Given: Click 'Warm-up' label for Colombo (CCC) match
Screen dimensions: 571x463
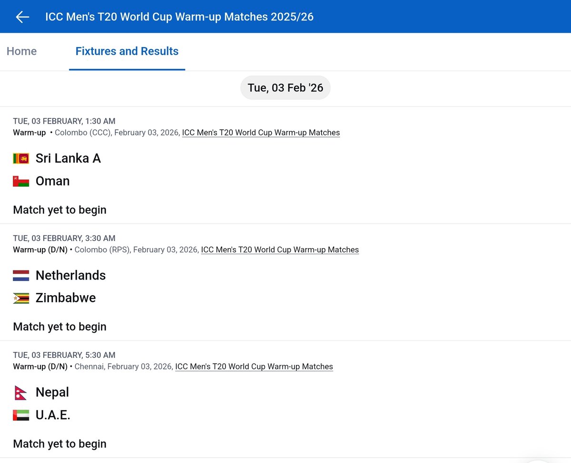Looking at the screenshot, I should (30, 133).
